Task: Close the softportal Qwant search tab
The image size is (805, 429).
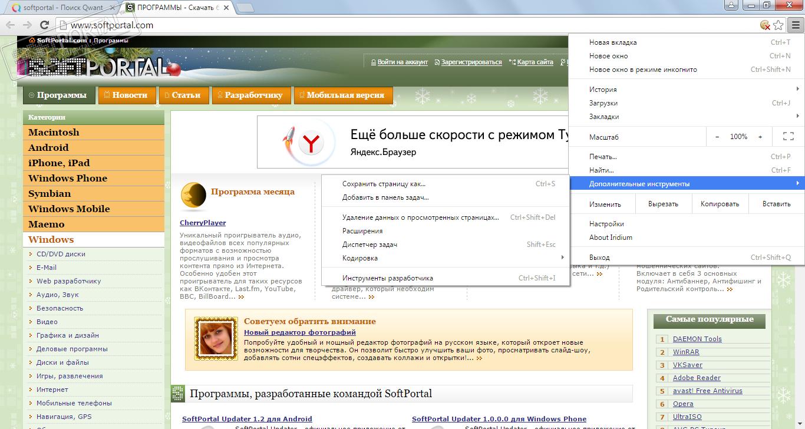Action: point(113,8)
